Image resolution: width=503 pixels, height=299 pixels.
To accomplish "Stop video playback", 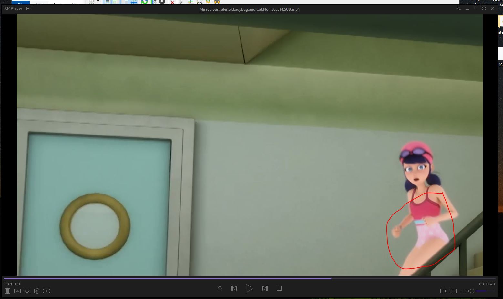I will coord(279,288).
